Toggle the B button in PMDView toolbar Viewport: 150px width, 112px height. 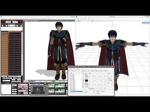(82, 21)
